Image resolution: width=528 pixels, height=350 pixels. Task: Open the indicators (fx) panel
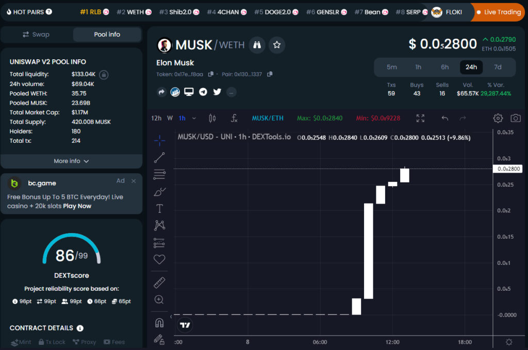(x=234, y=118)
